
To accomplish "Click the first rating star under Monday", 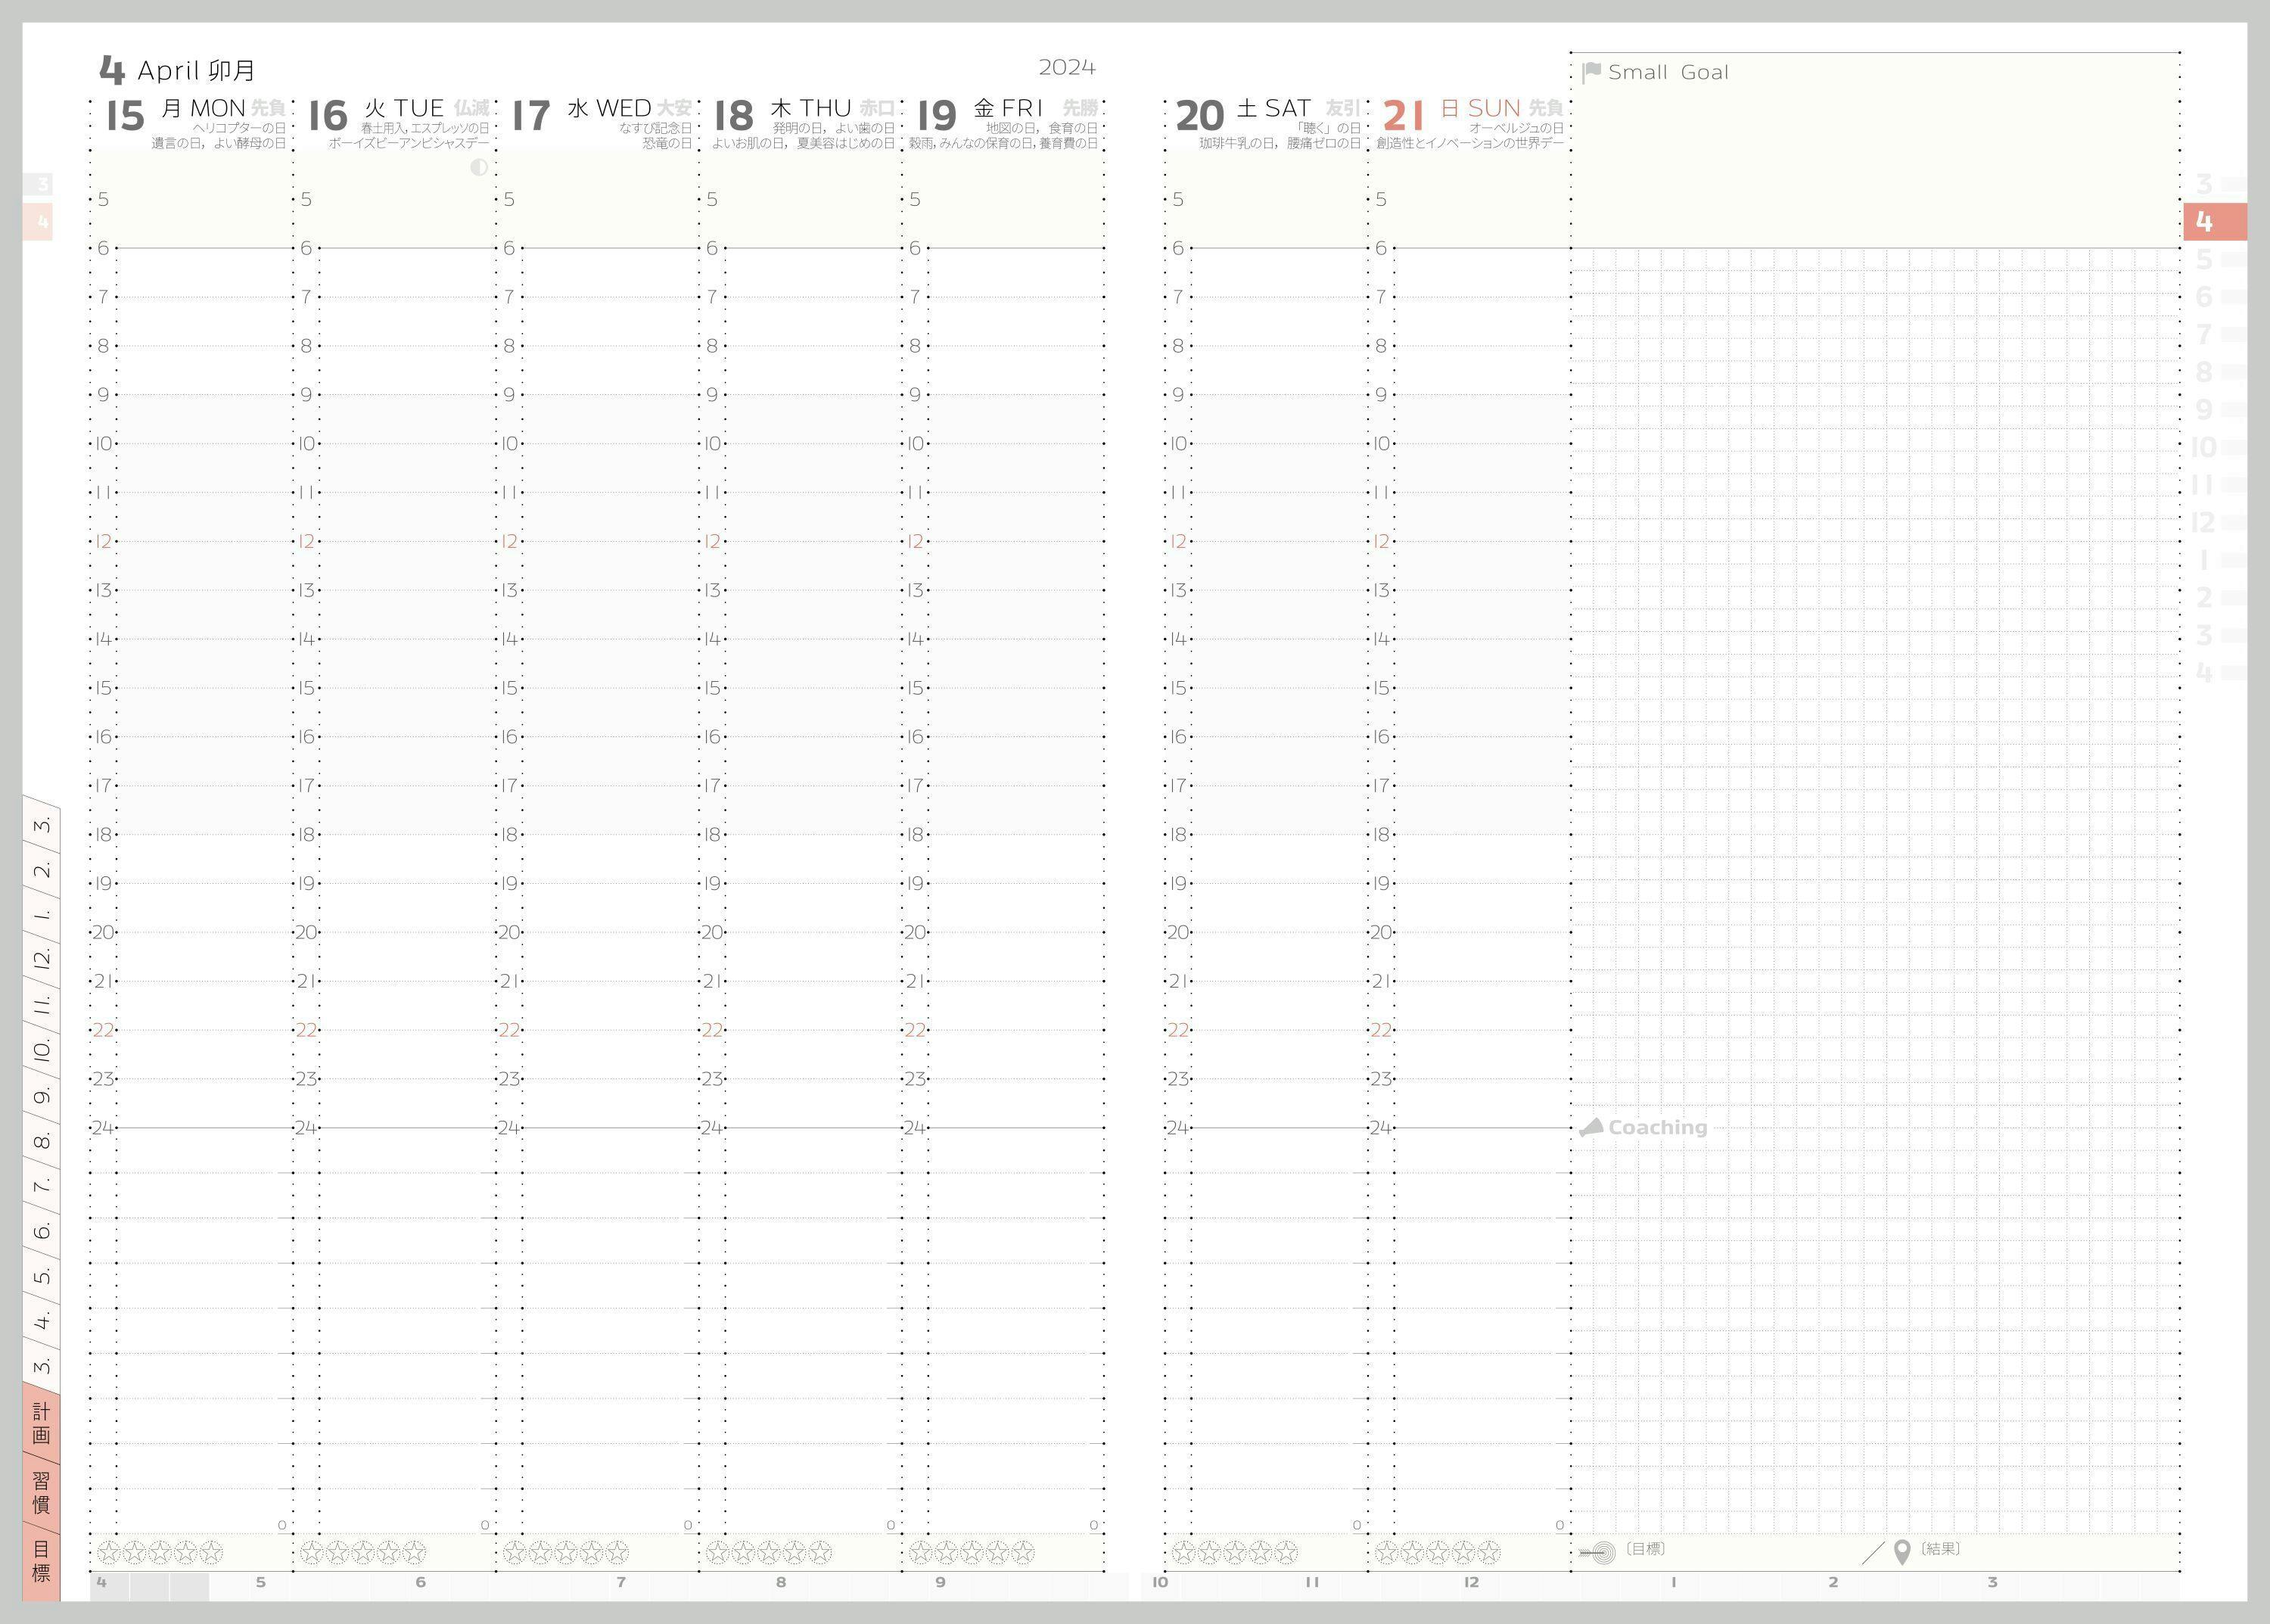I will [x=109, y=1552].
